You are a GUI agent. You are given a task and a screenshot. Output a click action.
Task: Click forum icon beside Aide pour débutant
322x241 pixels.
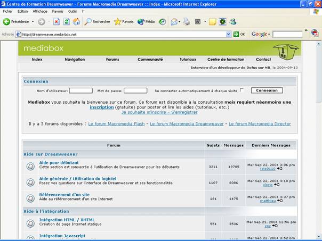(x=30, y=166)
